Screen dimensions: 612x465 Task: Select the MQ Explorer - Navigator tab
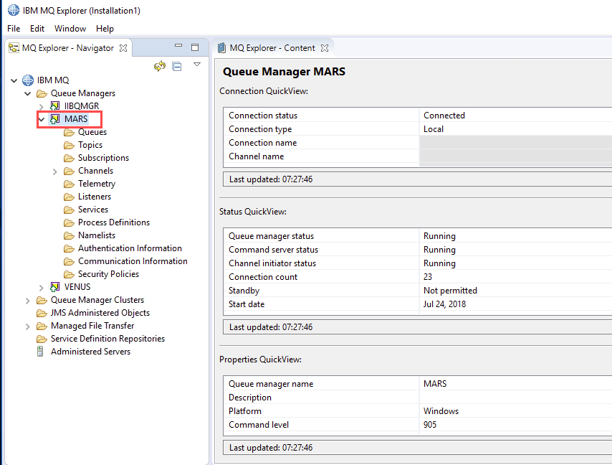click(x=68, y=48)
